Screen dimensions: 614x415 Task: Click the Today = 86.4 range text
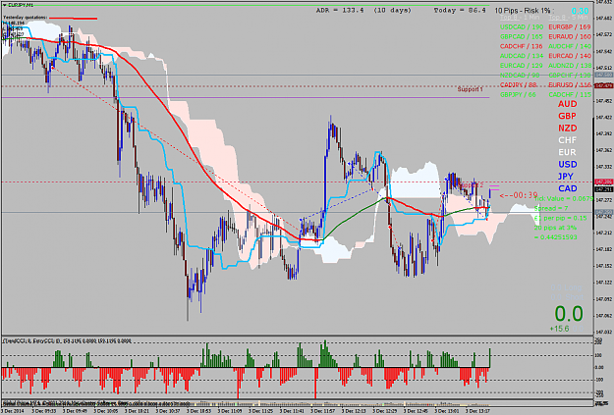point(460,11)
